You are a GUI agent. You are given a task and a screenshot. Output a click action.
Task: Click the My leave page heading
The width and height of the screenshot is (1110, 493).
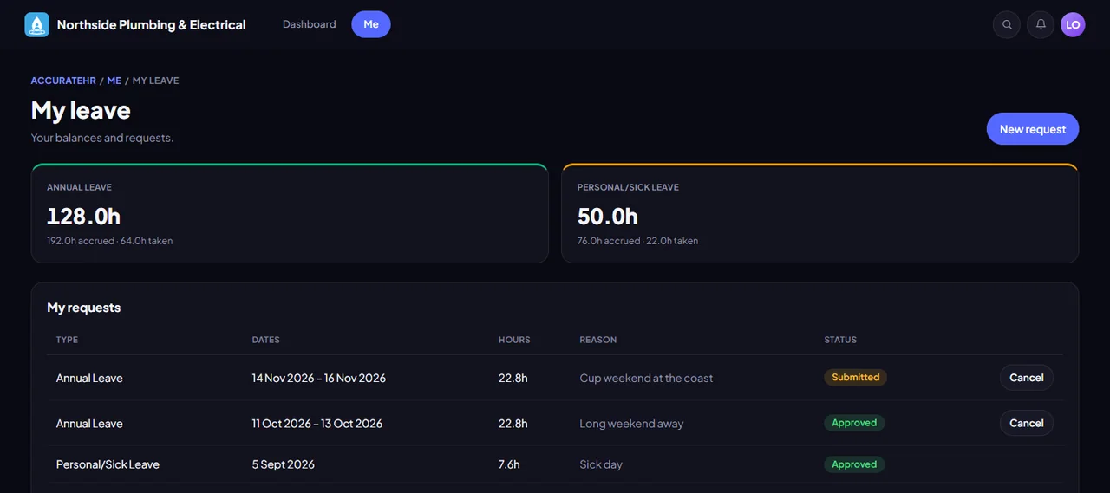(x=81, y=110)
